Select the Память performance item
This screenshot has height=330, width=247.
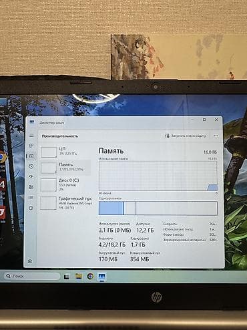(x=65, y=168)
